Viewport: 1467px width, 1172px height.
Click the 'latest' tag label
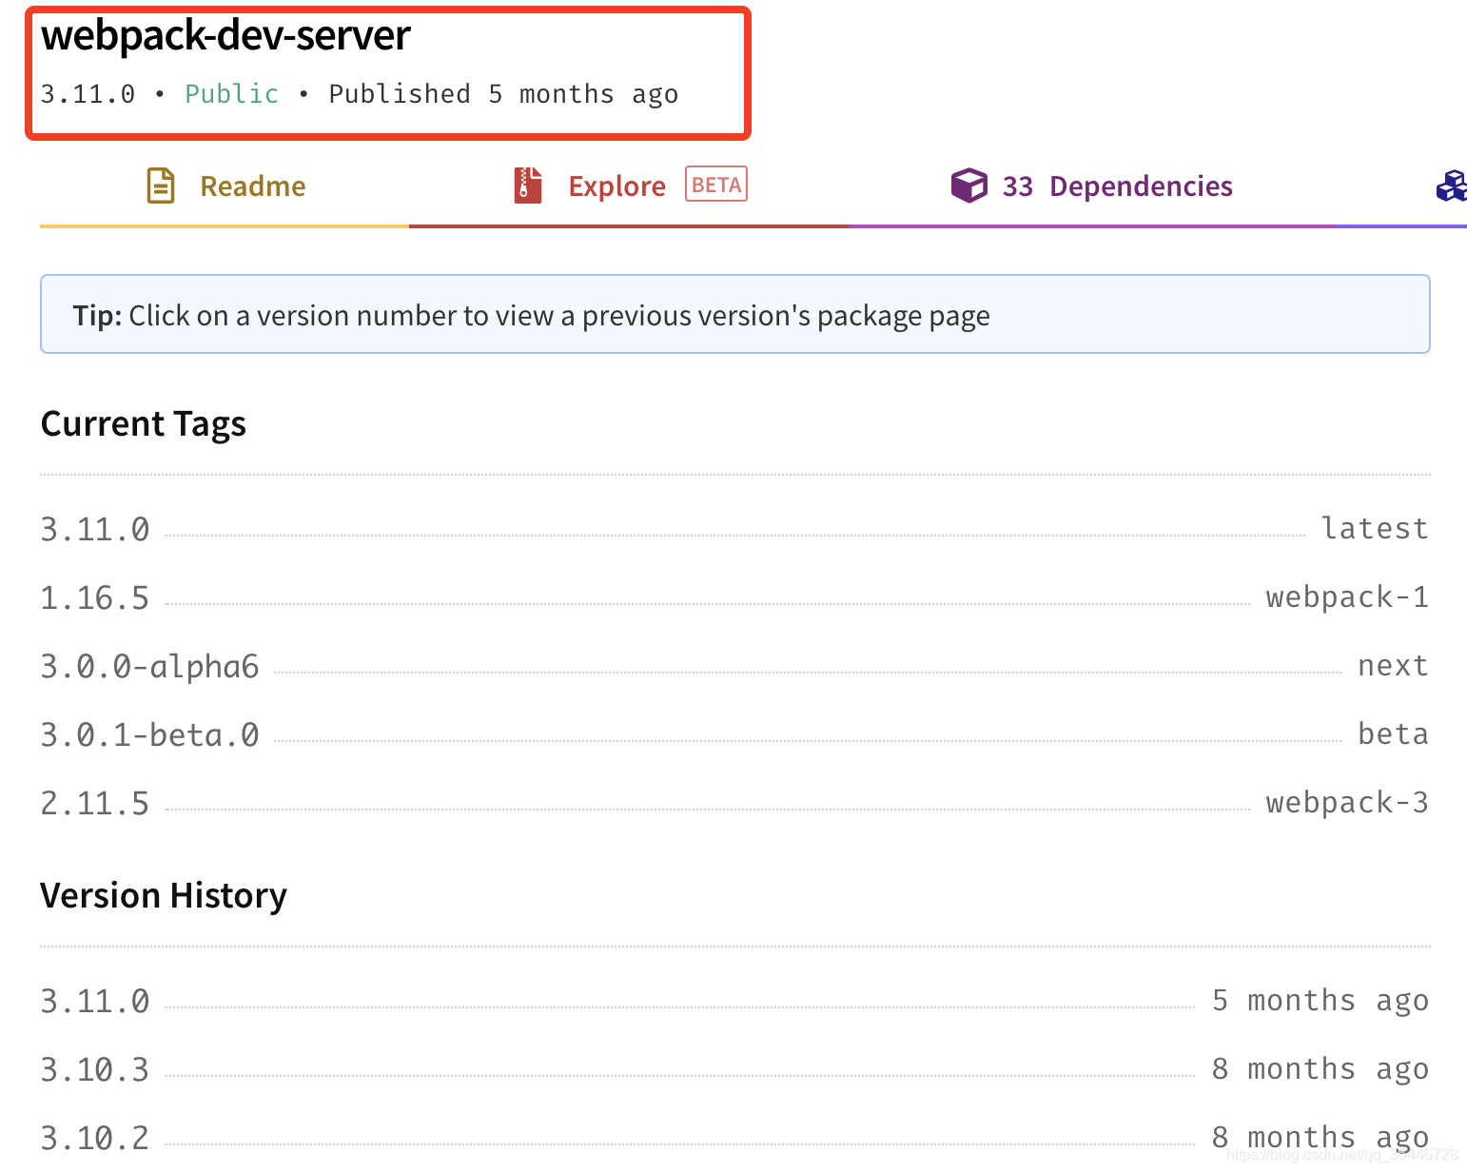click(x=1375, y=528)
